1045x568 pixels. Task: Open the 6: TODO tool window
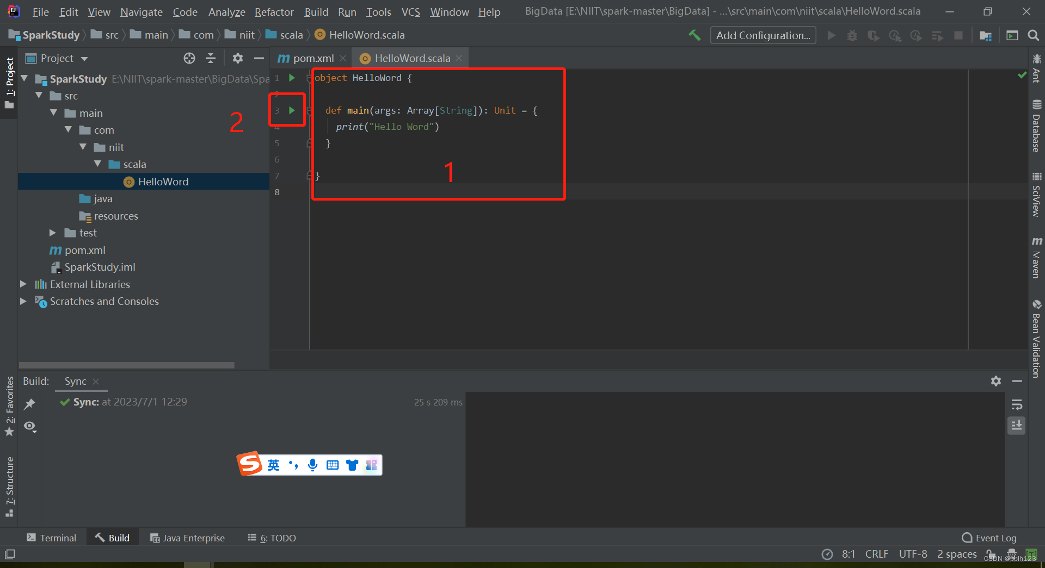pos(272,538)
